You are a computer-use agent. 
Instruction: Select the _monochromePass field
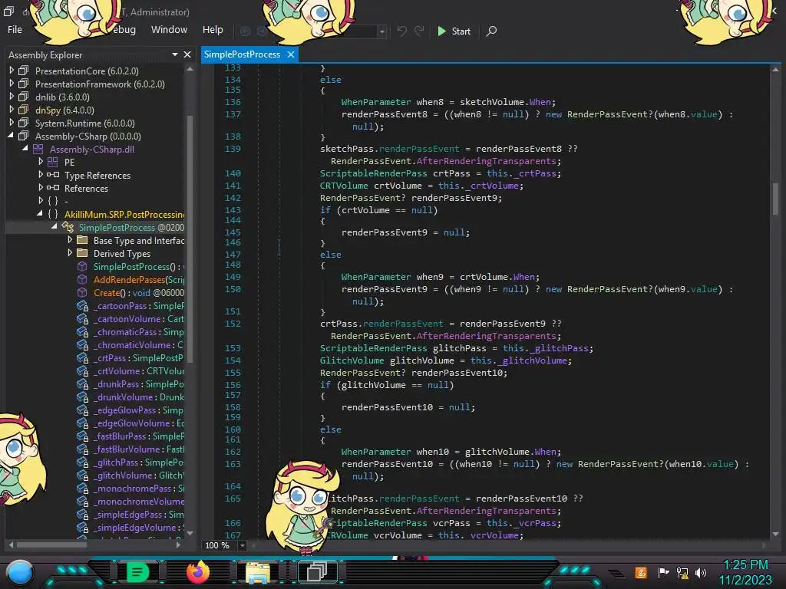coord(138,489)
